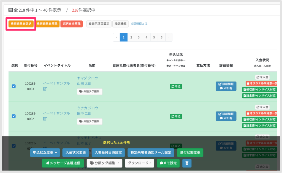The image size is (282, 173).
Task: Click メッセージ各種送信 button
Action: click(x=63, y=163)
